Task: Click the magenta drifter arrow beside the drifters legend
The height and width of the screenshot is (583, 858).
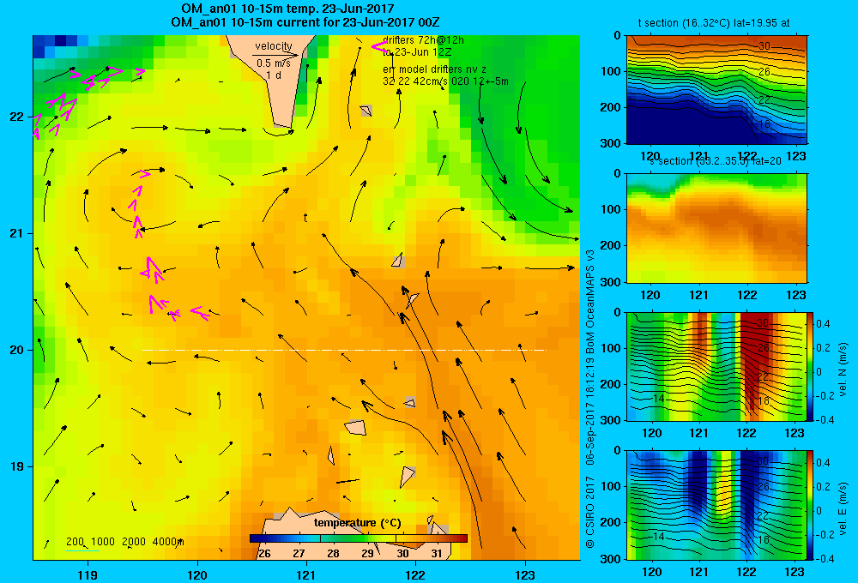Action: click(x=379, y=47)
